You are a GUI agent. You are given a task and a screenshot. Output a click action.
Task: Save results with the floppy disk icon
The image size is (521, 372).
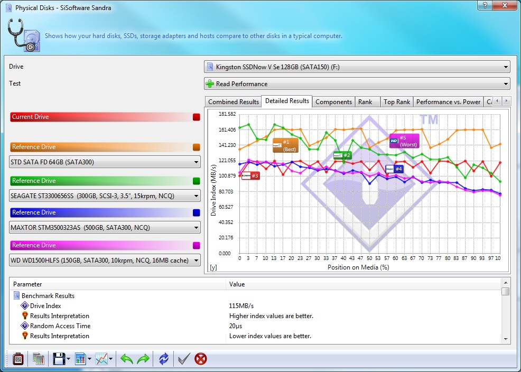59,359
